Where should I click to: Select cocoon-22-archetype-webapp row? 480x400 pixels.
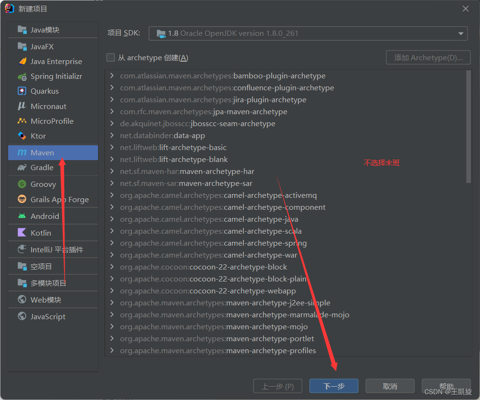tap(285, 291)
